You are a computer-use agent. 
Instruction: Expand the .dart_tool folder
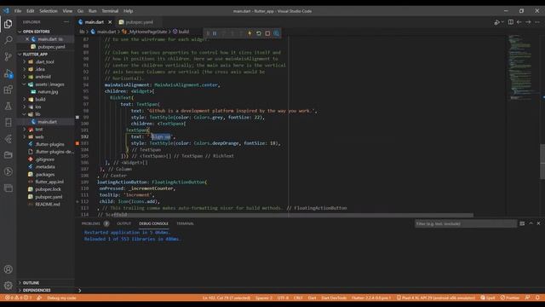pos(25,61)
